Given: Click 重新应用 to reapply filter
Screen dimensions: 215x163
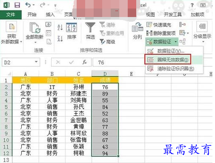Looking at the screenshot, I should [x=112, y=33].
